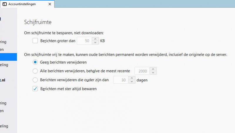The height and width of the screenshot is (133, 235).
Task: Click the Schijfruimte section heading
Action: coord(38,22)
